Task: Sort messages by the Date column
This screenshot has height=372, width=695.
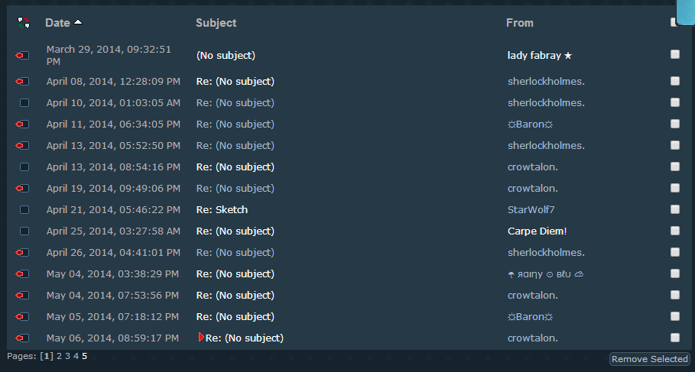Action: (57, 23)
